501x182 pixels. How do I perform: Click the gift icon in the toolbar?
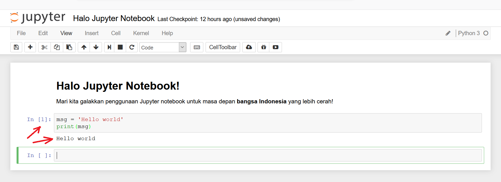click(x=263, y=47)
